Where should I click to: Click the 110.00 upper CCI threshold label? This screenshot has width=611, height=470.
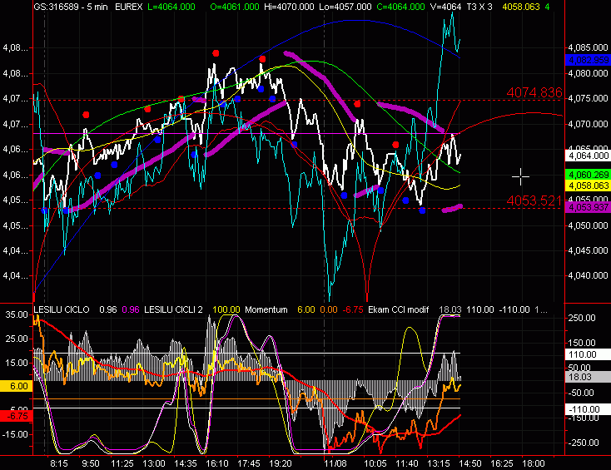pos(584,354)
